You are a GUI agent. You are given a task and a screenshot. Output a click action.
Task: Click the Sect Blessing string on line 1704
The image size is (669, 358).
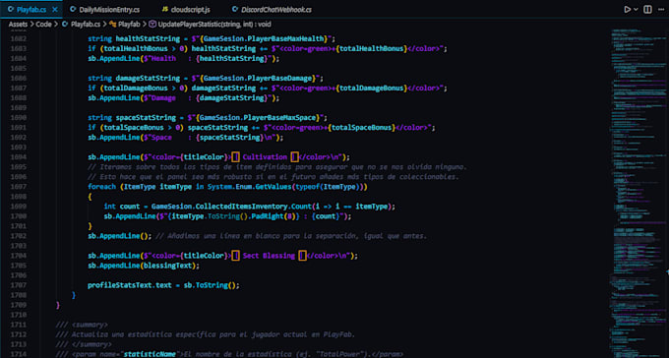pos(269,256)
